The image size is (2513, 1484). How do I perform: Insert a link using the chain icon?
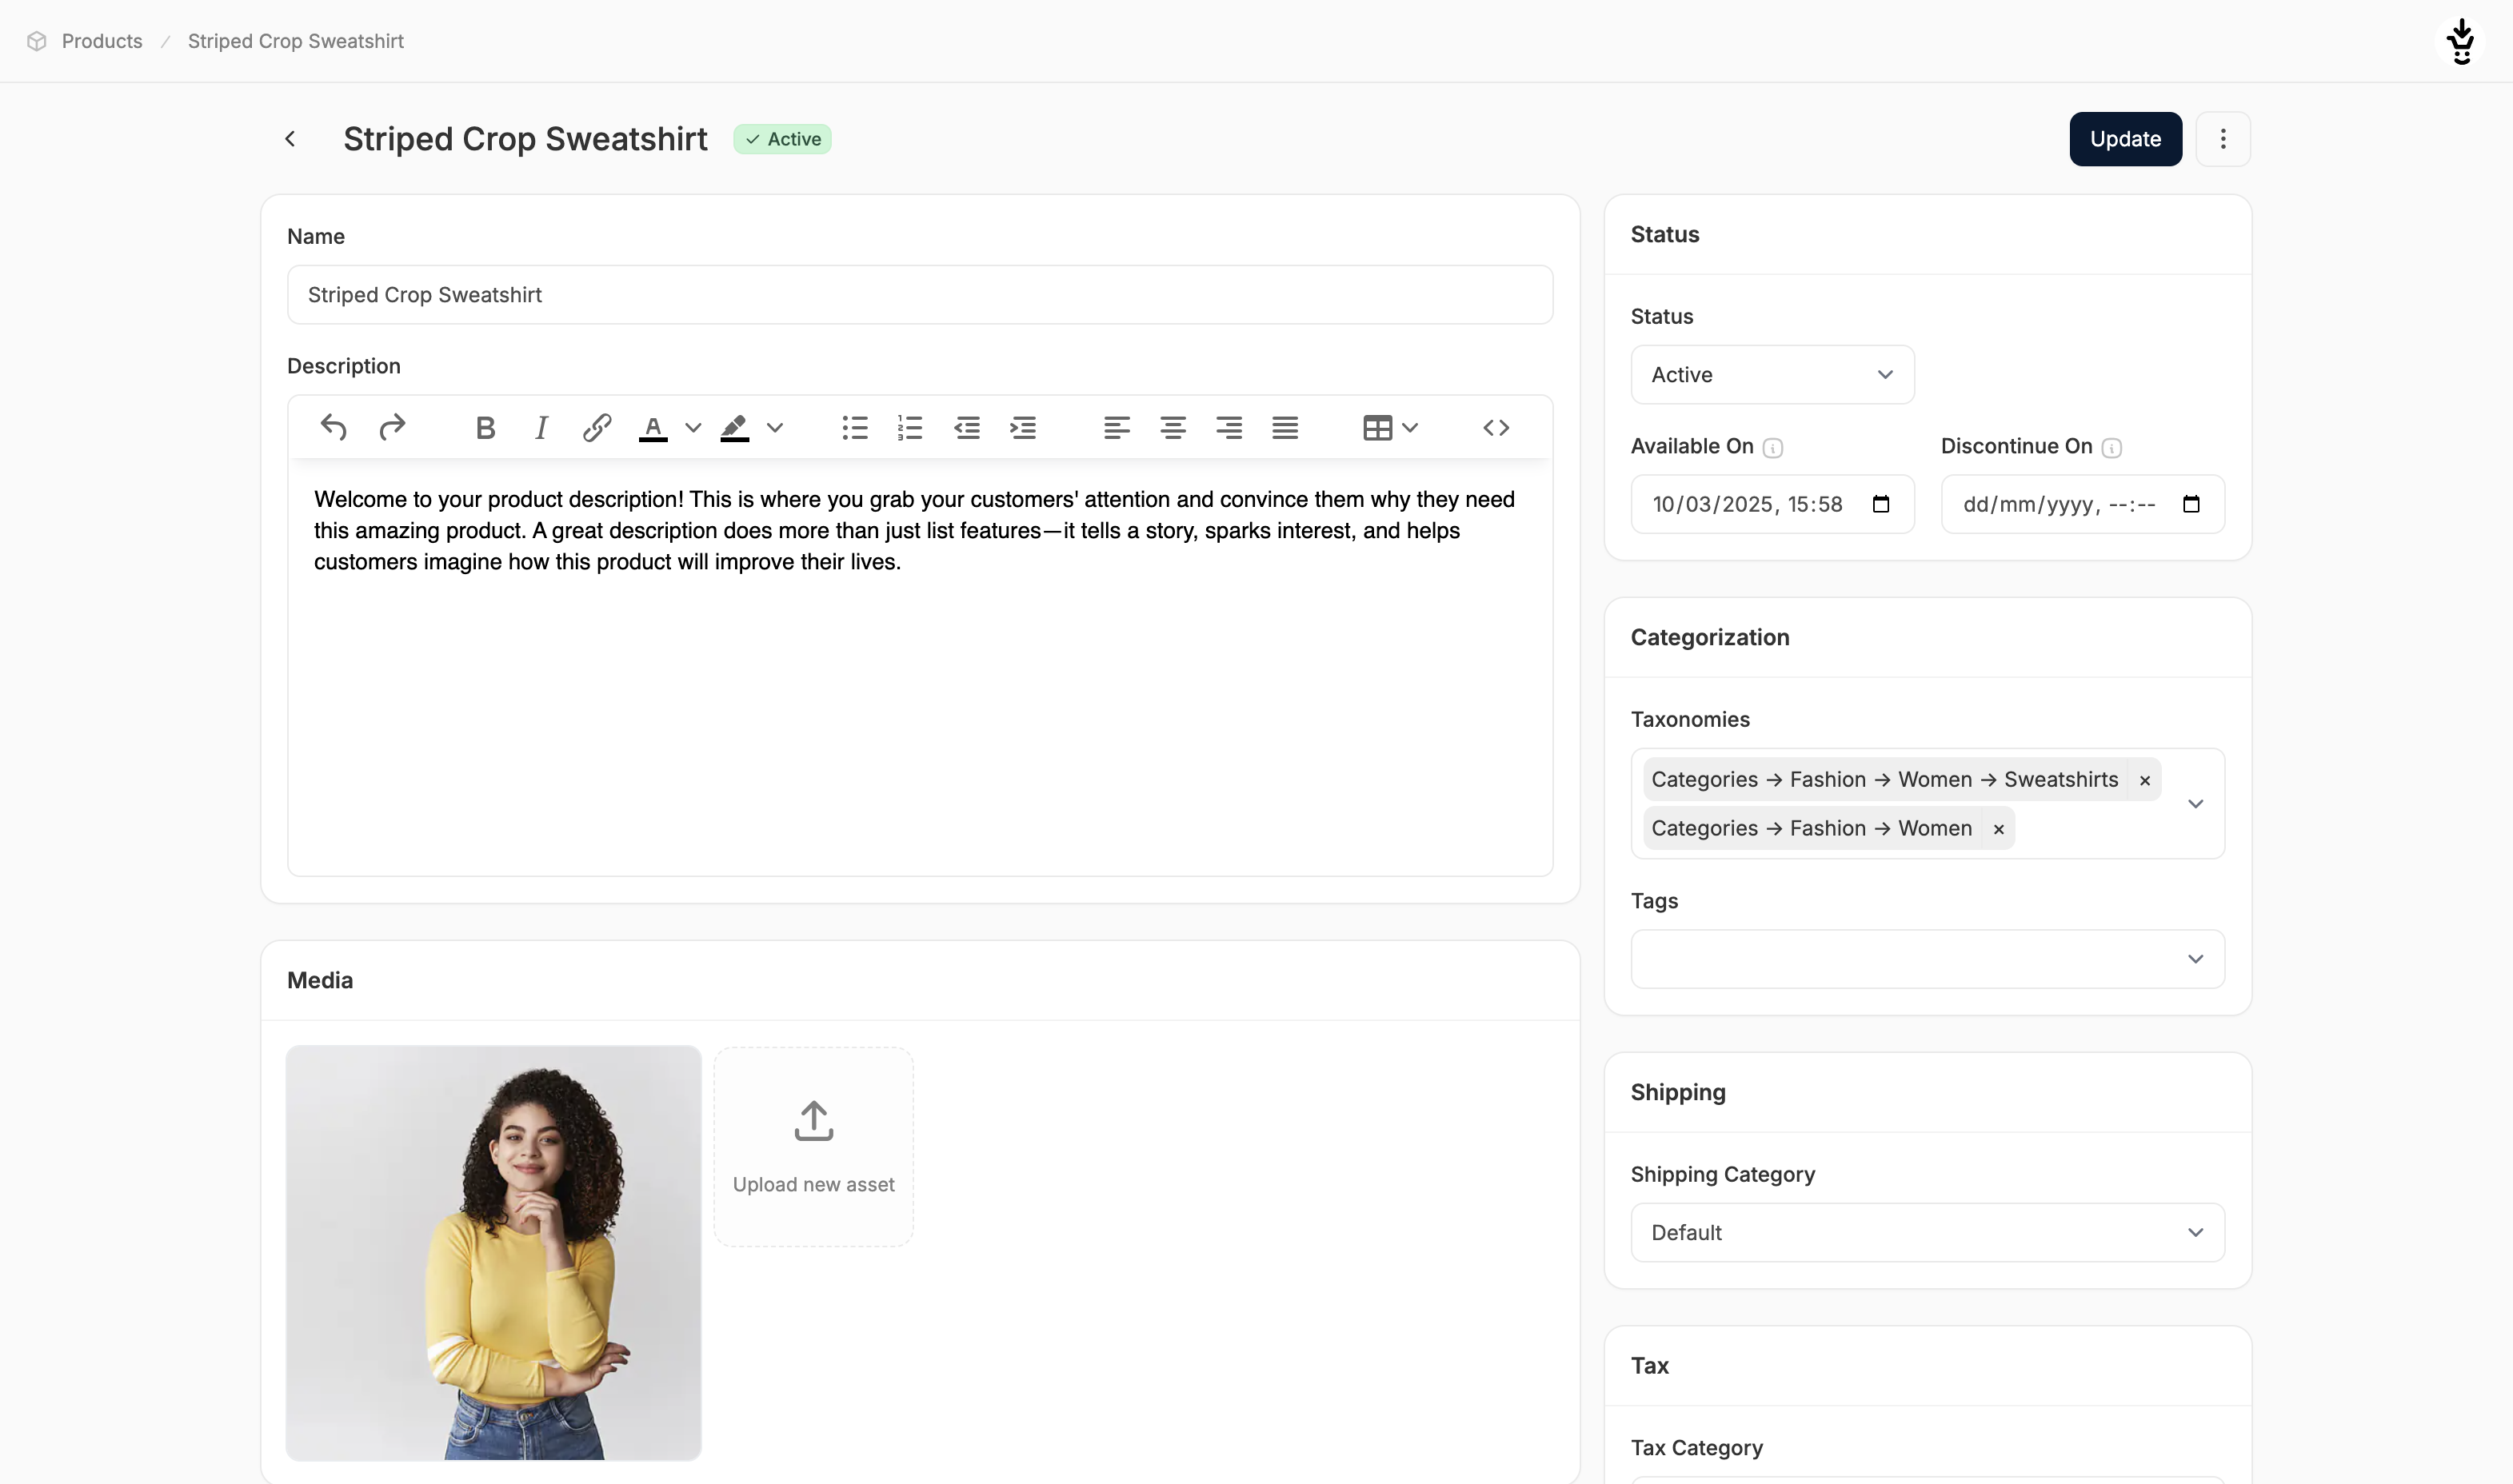click(x=597, y=428)
